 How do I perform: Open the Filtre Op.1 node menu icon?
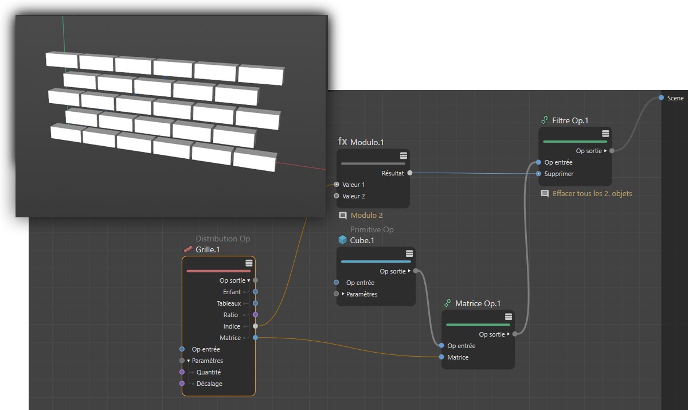pyautogui.click(x=605, y=134)
